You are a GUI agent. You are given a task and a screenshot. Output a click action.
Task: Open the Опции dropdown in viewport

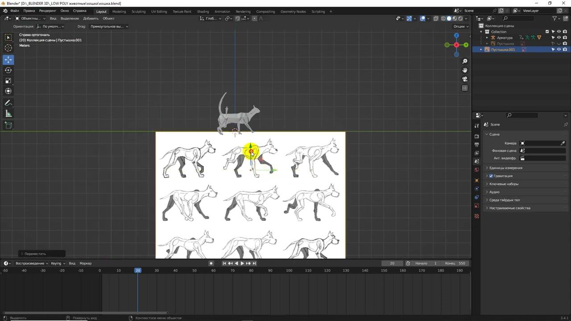(x=461, y=26)
